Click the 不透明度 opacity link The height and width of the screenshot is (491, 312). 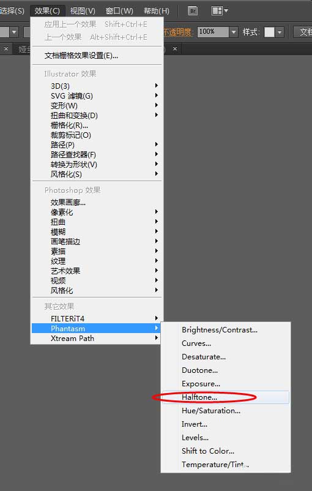point(177,32)
